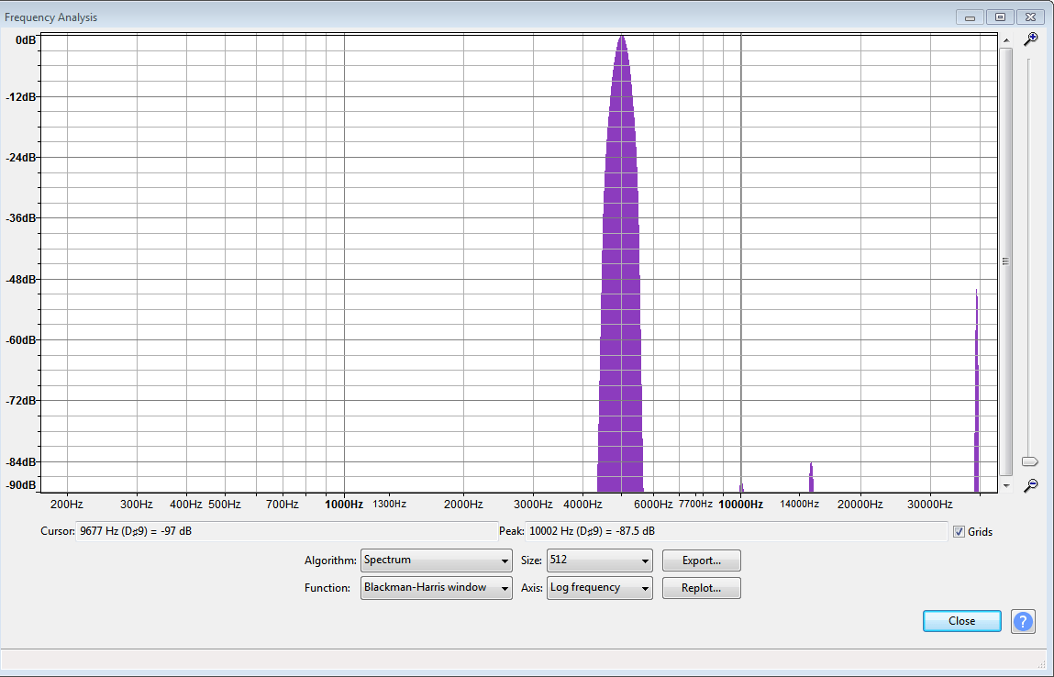
Task: Open the Size 512 dropdown
Action: pyautogui.click(x=600, y=560)
